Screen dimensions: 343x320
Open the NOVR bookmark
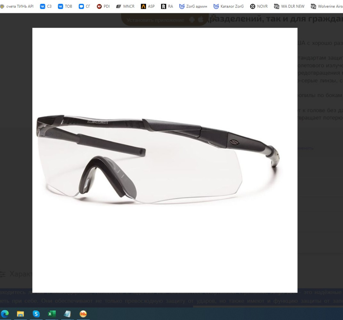coord(259,6)
